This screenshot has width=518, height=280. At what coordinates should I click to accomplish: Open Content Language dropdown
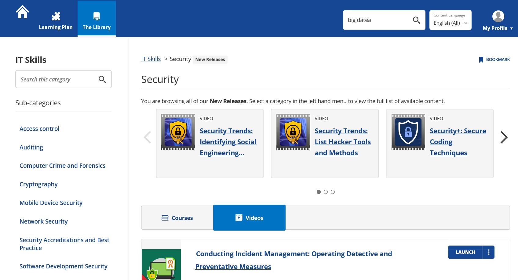(x=451, y=20)
